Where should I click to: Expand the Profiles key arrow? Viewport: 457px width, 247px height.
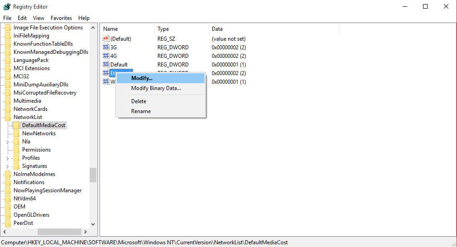[7, 158]
